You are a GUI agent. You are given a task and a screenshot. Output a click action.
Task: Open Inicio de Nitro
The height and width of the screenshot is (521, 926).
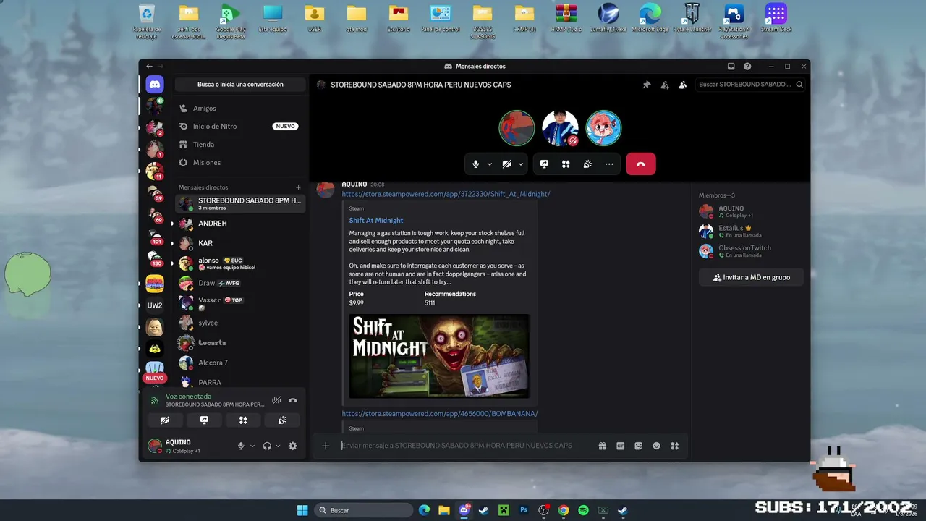[x=240, y=127]
